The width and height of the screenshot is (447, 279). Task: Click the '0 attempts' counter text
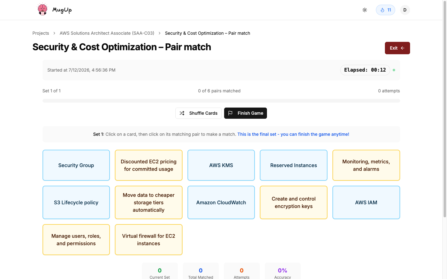click(389, 91)
